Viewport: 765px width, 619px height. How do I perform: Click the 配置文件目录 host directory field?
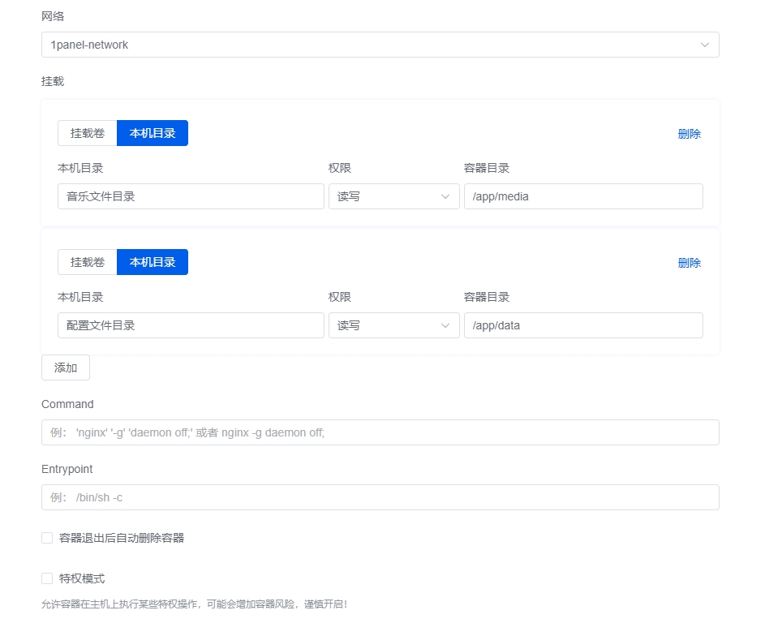(191, 325)
